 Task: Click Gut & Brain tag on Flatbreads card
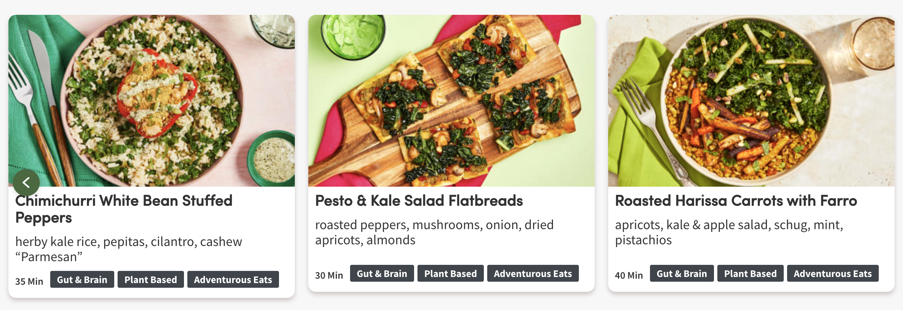[x=382, y=274]
